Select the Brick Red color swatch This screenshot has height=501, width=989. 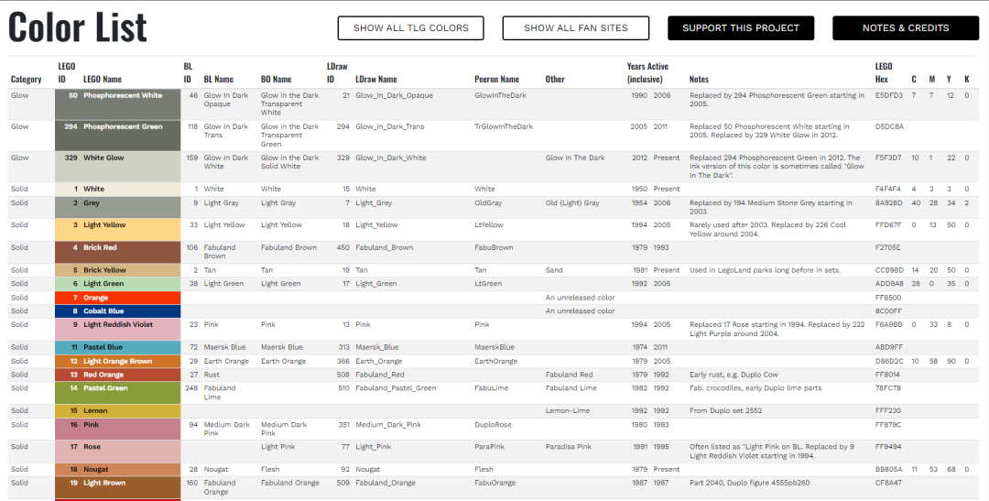pyautogui.click(x=118, y=253)
